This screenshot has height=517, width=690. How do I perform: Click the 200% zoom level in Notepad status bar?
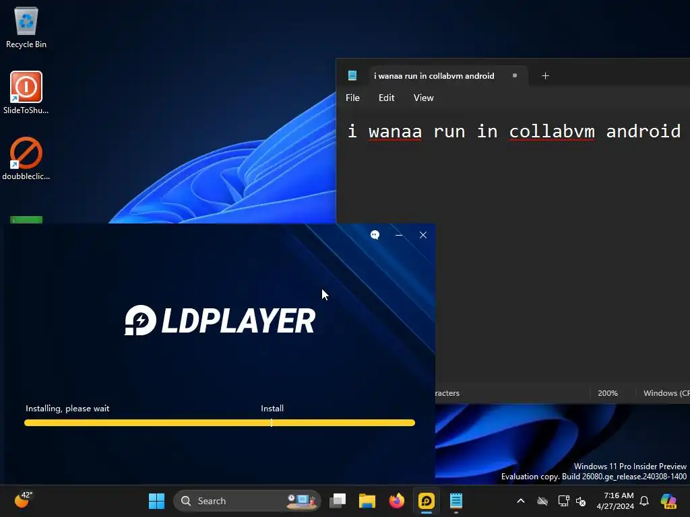pyautogui.click(x=607, y=393)
